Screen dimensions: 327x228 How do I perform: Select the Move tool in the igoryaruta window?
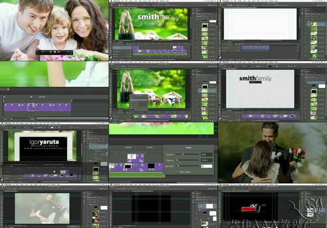point(2,131)
